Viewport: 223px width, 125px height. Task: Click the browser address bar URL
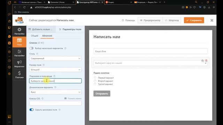pyautogui.click(x=53, y=7)
